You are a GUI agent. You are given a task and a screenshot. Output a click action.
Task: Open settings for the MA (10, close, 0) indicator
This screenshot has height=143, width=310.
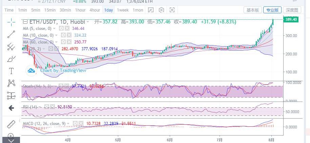pyautogui.click(x=63, y=35)
